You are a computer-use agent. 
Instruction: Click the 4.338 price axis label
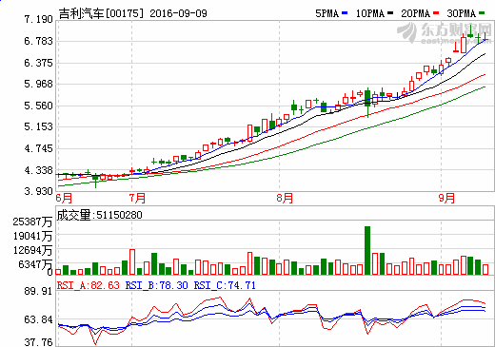(x=38, y=170)
